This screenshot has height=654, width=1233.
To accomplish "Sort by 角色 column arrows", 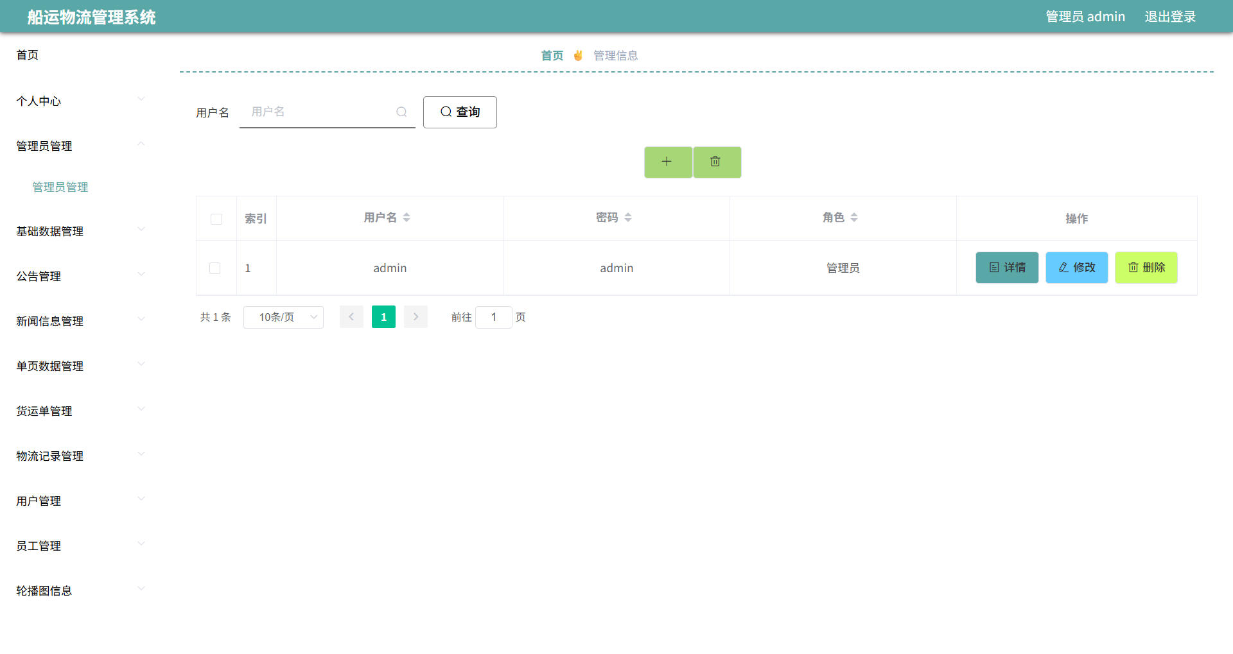I will click(854, 218).
